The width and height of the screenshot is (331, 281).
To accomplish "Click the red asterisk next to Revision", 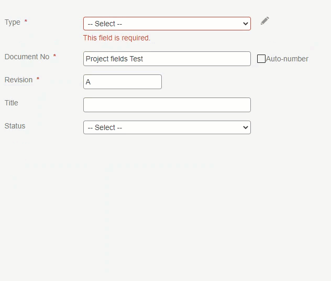I will (x=38, y=79).
